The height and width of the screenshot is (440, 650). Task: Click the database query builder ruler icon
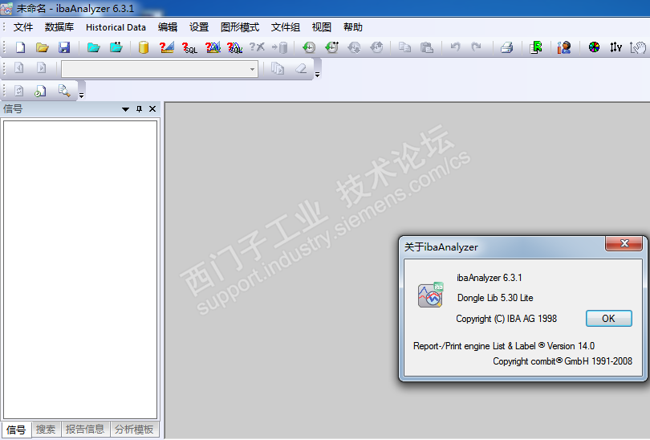(x=167, y=47)
